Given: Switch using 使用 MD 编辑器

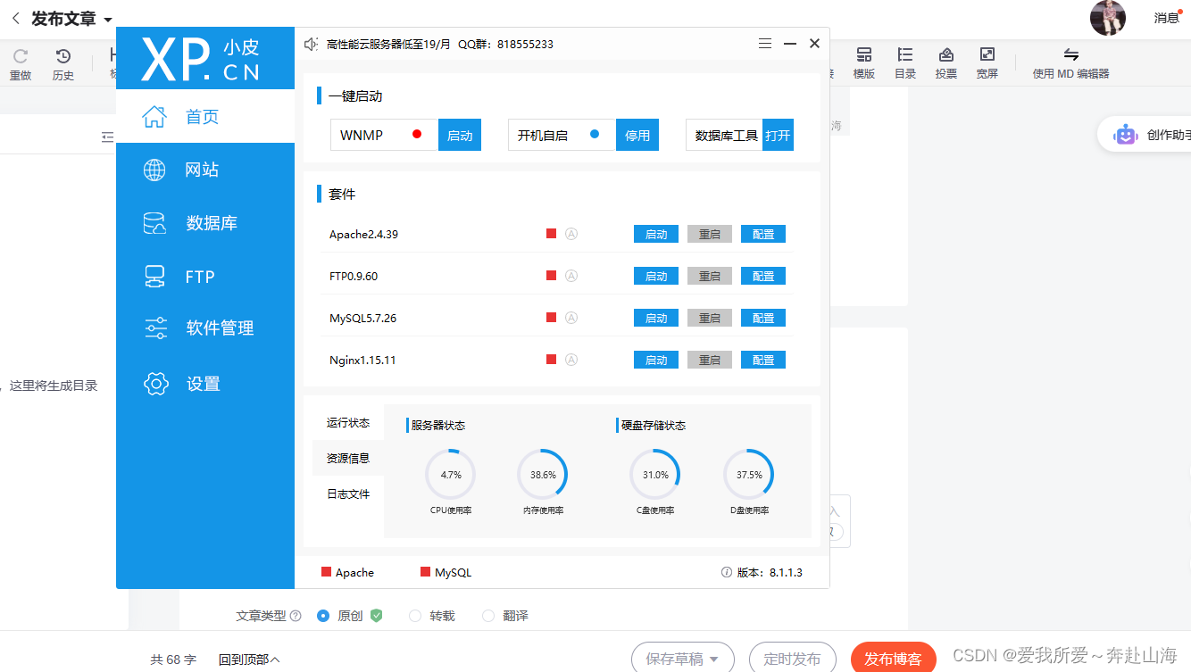Looking at the screenshot, I should click(x=1071, y=63).
